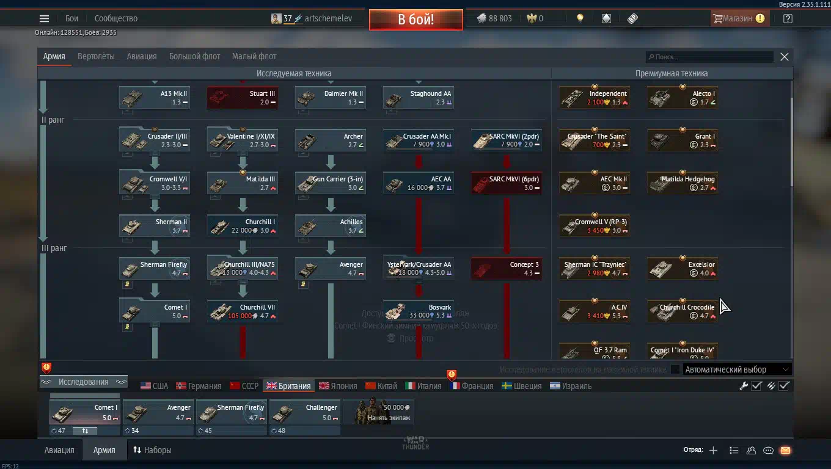Switch to the Вертолёты tab

click(96, 56)
